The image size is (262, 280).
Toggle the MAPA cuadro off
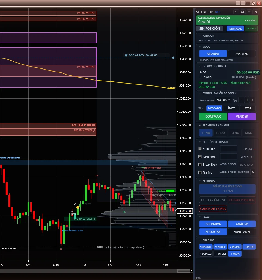(x=235, y=254)
